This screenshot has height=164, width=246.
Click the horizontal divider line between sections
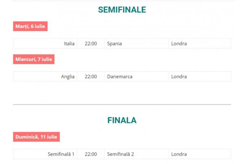122,104
